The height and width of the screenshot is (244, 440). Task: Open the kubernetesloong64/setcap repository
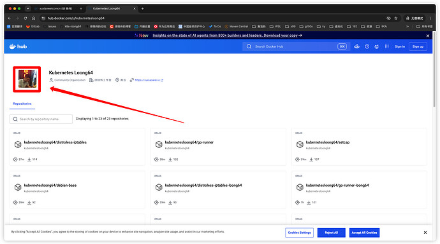328,142
